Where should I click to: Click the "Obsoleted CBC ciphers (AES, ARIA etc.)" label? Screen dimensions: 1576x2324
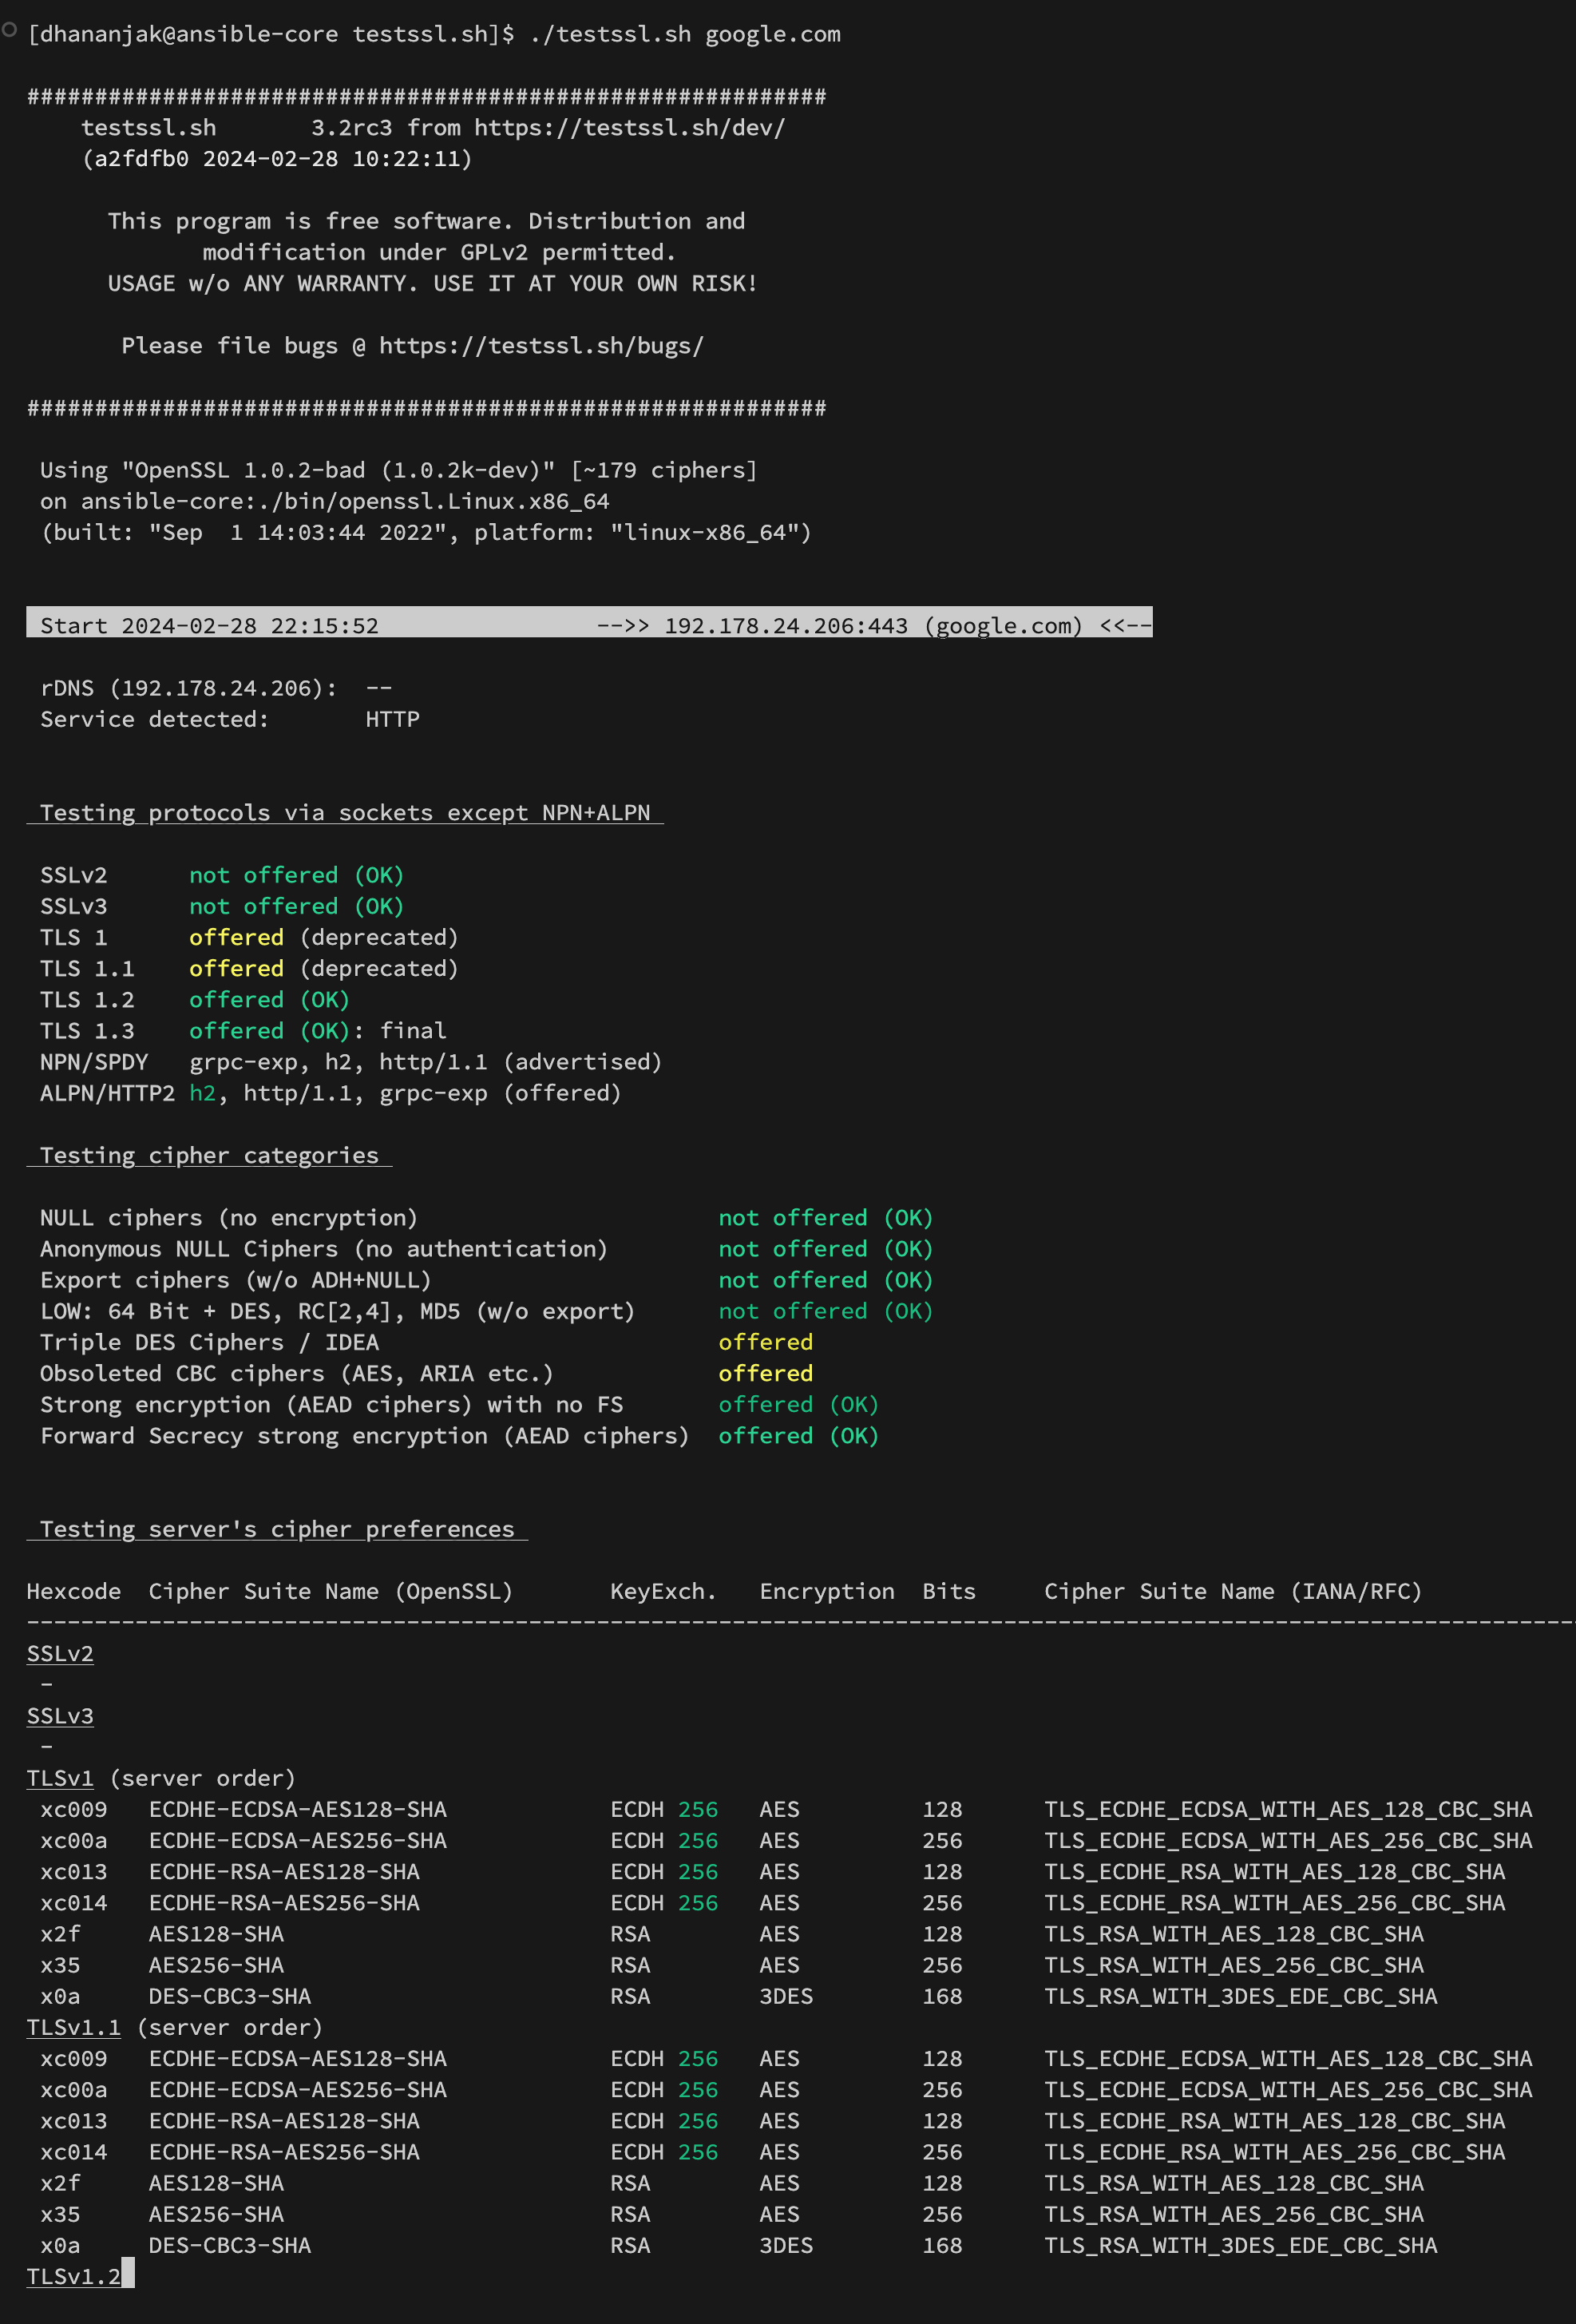297,1373
